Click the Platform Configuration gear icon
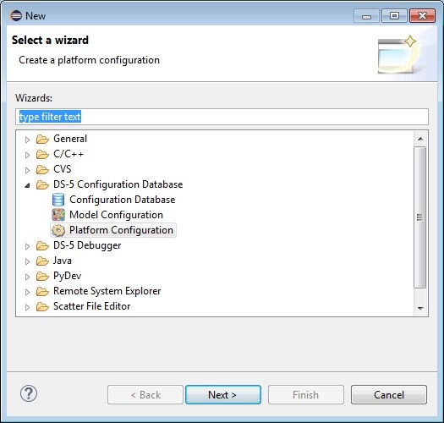This screenshot has height=423, width=444. [58, 230]
